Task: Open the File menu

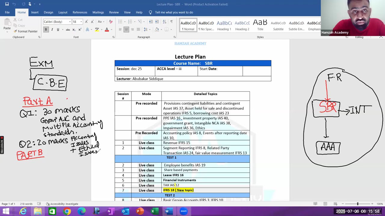Action: click(7, 12)
